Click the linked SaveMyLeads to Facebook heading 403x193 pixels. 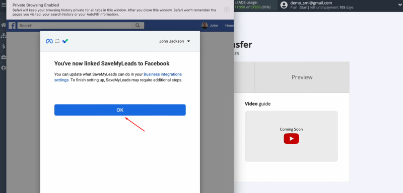(x=112, y=63)
